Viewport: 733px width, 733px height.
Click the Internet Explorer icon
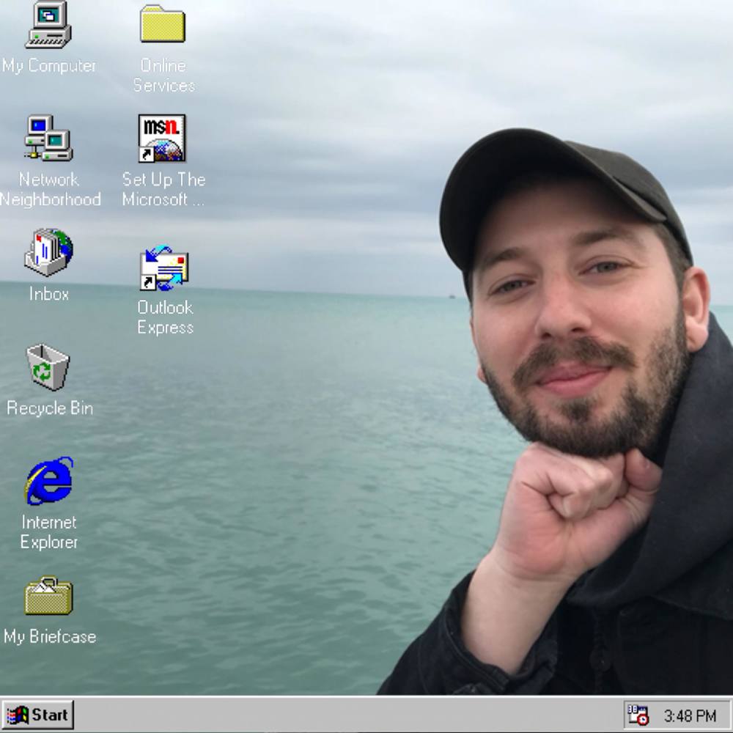pyautogui.click(x=50, y=481)
